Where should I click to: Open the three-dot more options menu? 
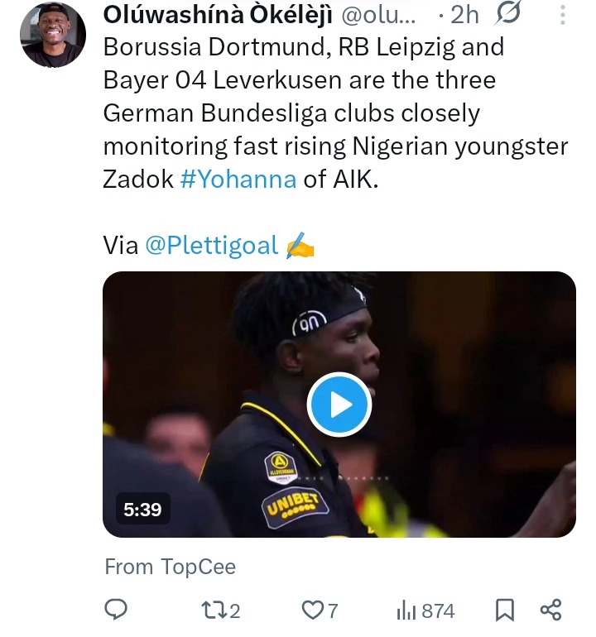pyautogui.click(x=563, y=14)
